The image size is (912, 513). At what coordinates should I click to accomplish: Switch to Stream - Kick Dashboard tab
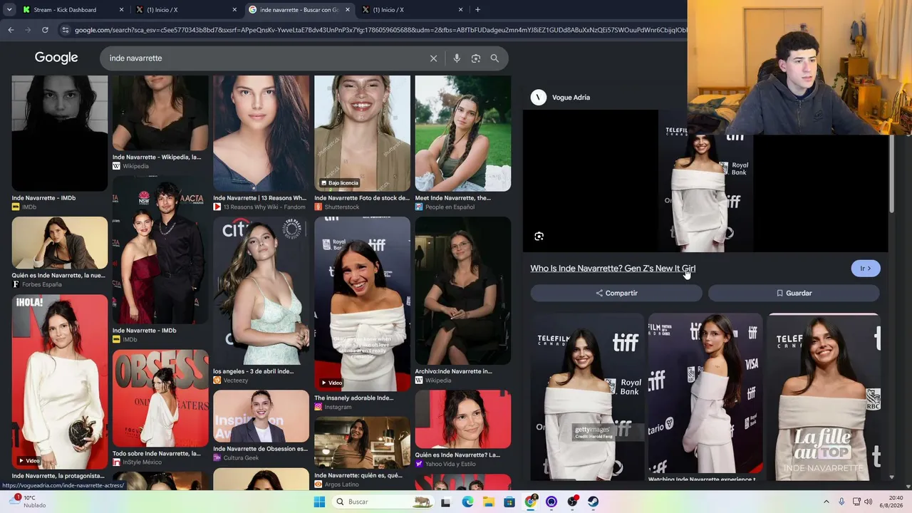73,10
